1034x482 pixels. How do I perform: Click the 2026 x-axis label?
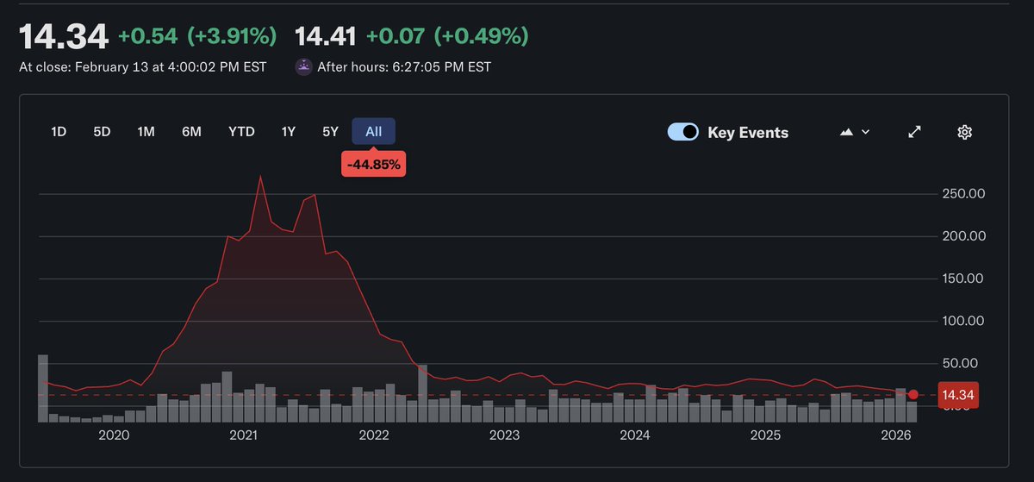[896, 435]
